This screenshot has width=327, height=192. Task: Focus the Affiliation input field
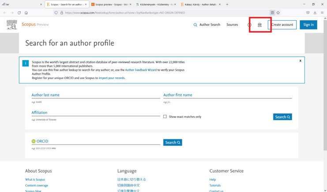[96, 113]
